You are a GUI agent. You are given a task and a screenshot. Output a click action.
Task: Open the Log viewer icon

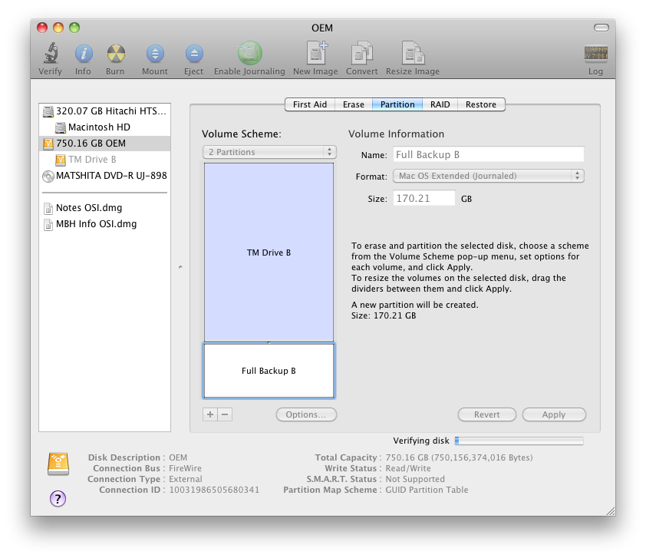595,54
